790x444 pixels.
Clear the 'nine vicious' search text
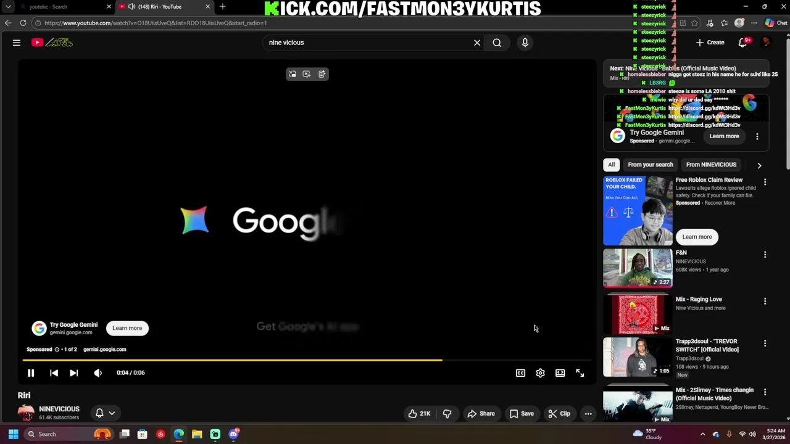[x=476, y=43]
